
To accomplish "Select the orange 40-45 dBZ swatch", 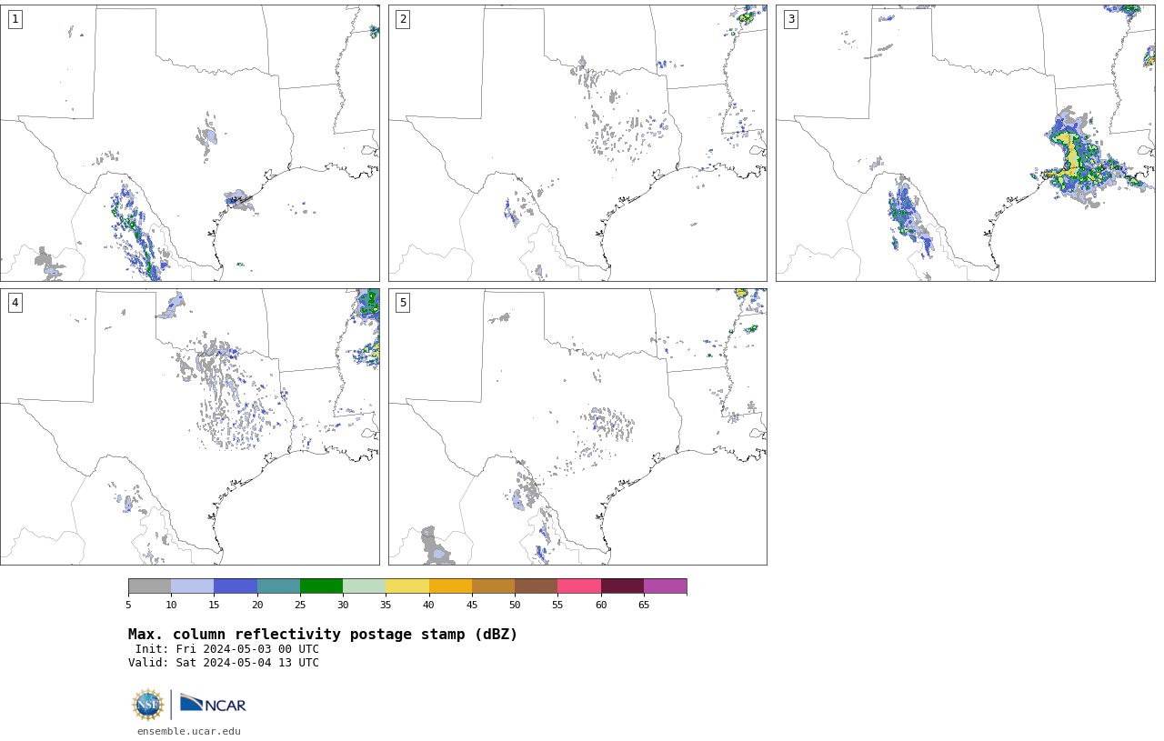I will (450, 586).
